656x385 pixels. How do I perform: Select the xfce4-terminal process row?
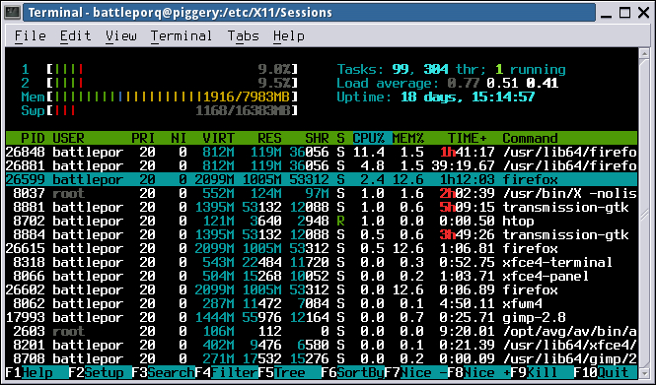coord(322,262)
